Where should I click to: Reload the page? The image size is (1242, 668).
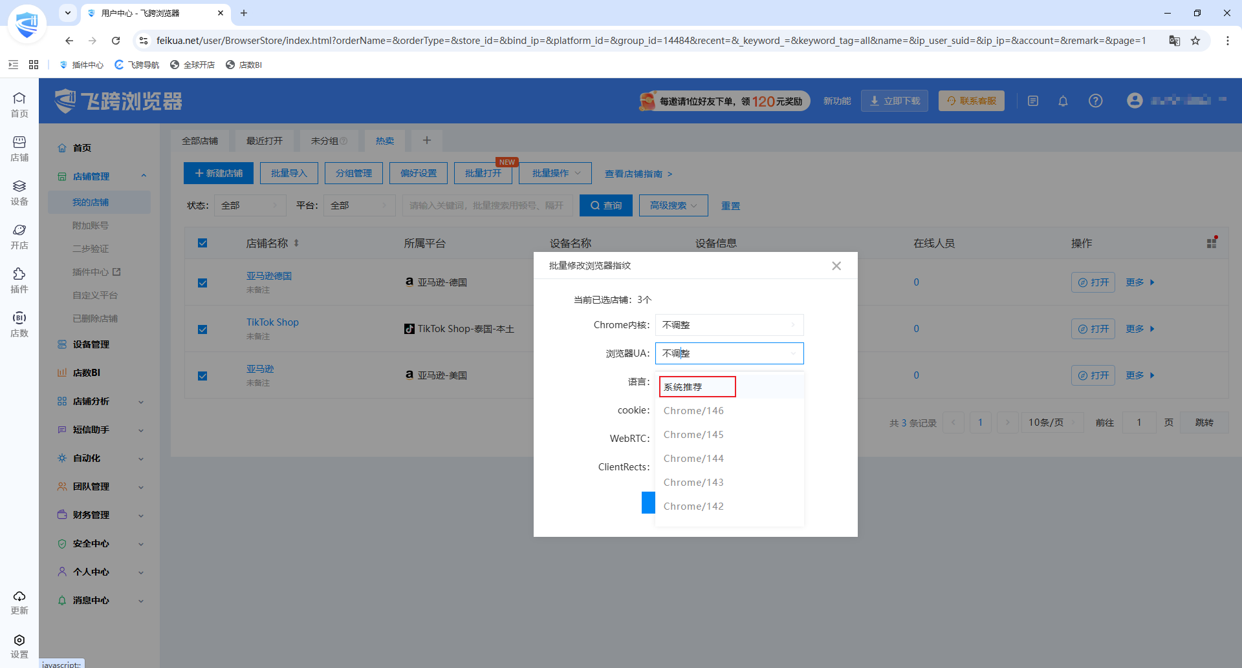point(116,41)
